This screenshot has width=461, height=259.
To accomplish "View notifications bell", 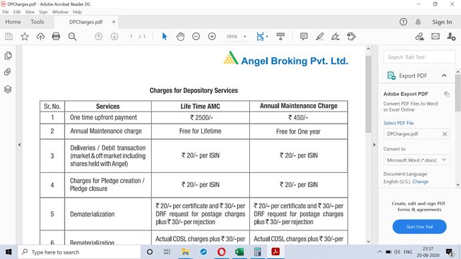I will point(418,22).
